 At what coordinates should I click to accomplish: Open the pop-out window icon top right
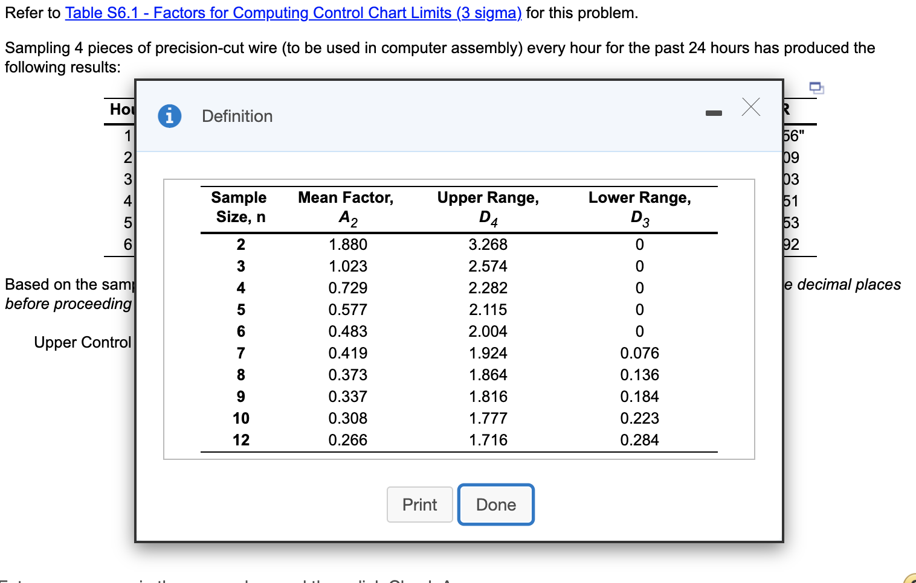(816, 88)
